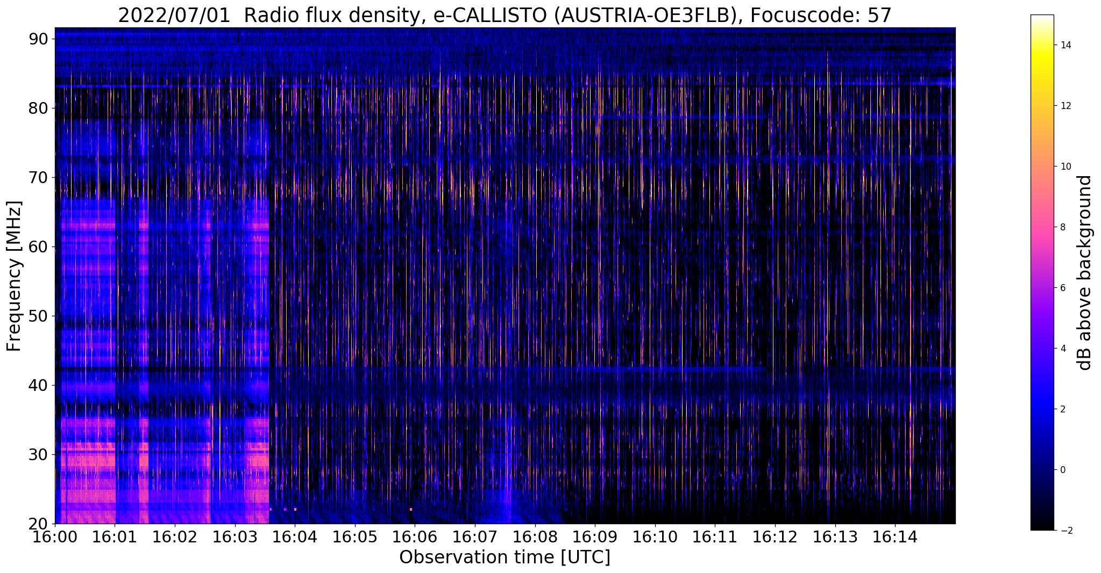This screenshot has height=573, width=1101.
Task: Click the 16:03 time tick label
Action: [235, 536]
